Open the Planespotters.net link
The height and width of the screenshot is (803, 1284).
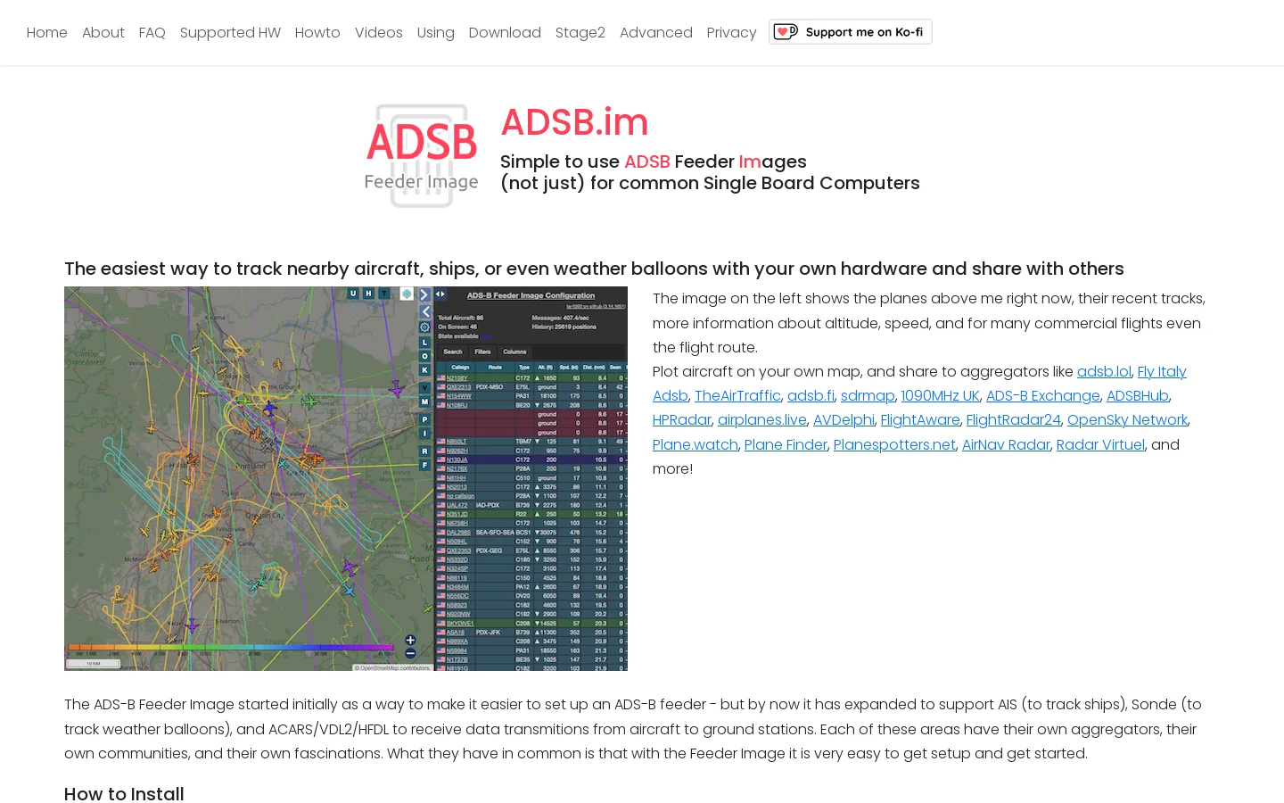coord(894,444)
